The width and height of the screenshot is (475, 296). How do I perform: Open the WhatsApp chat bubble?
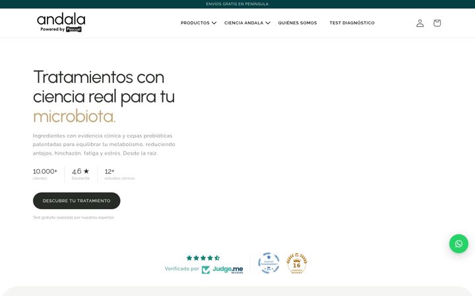459,244
